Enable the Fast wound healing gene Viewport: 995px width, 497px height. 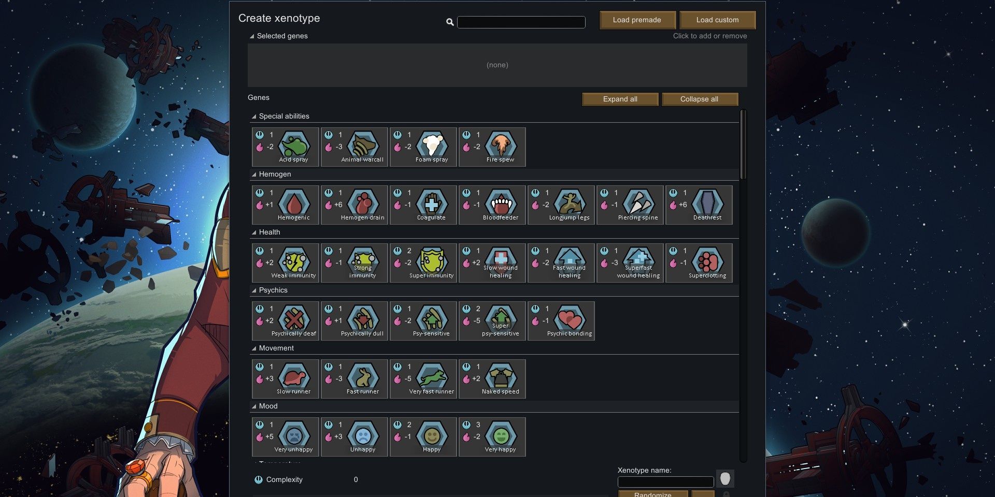point(561,262)
